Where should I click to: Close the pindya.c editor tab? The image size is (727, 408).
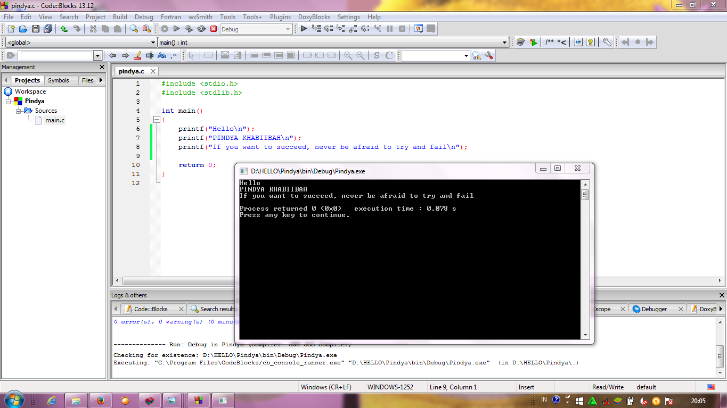152,71
